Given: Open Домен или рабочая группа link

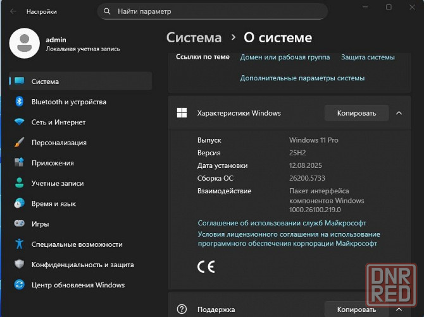Looking at the screenshot, I should 285,57.
